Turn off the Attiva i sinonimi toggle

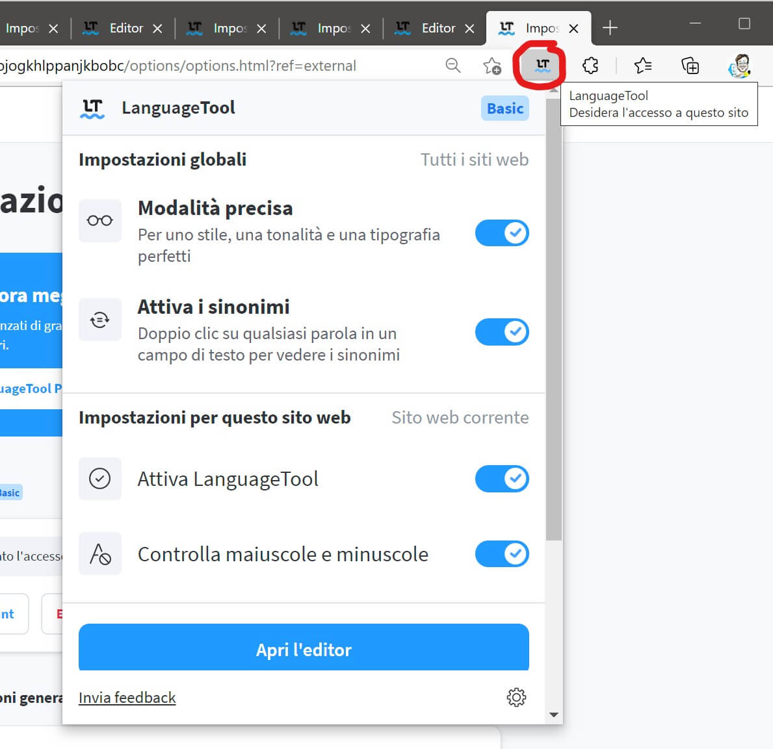[x=502, y=332]
